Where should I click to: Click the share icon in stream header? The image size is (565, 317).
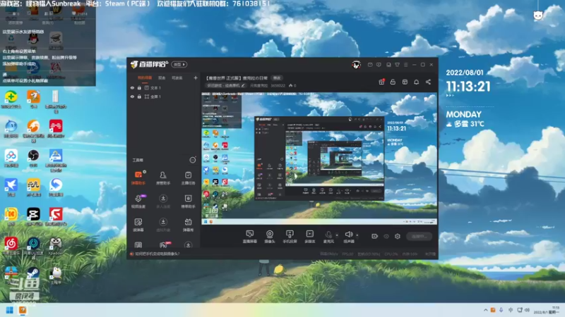pyautogui.click(x=428, y=82)
